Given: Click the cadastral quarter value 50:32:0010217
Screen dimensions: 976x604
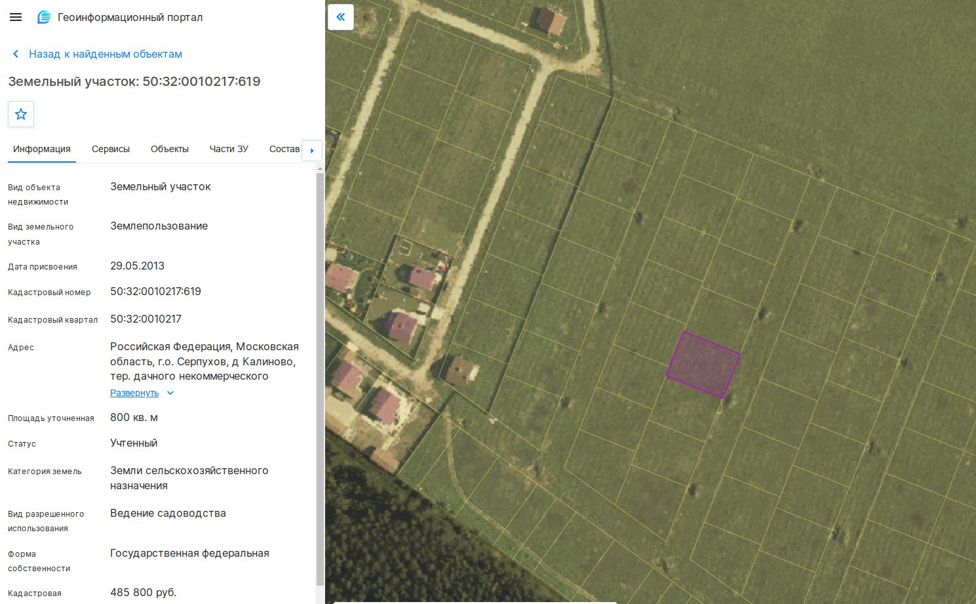Looking at the screenshot, I should pyautogui.click(x=146, y=319).
